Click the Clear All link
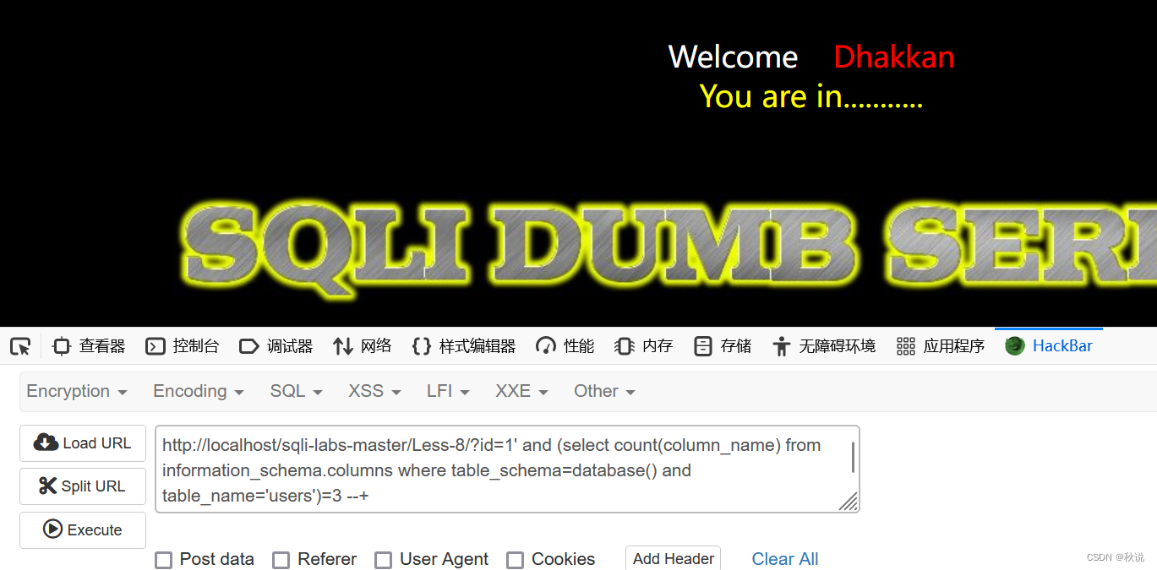1157x570 pixels. [x=785, y=559]
